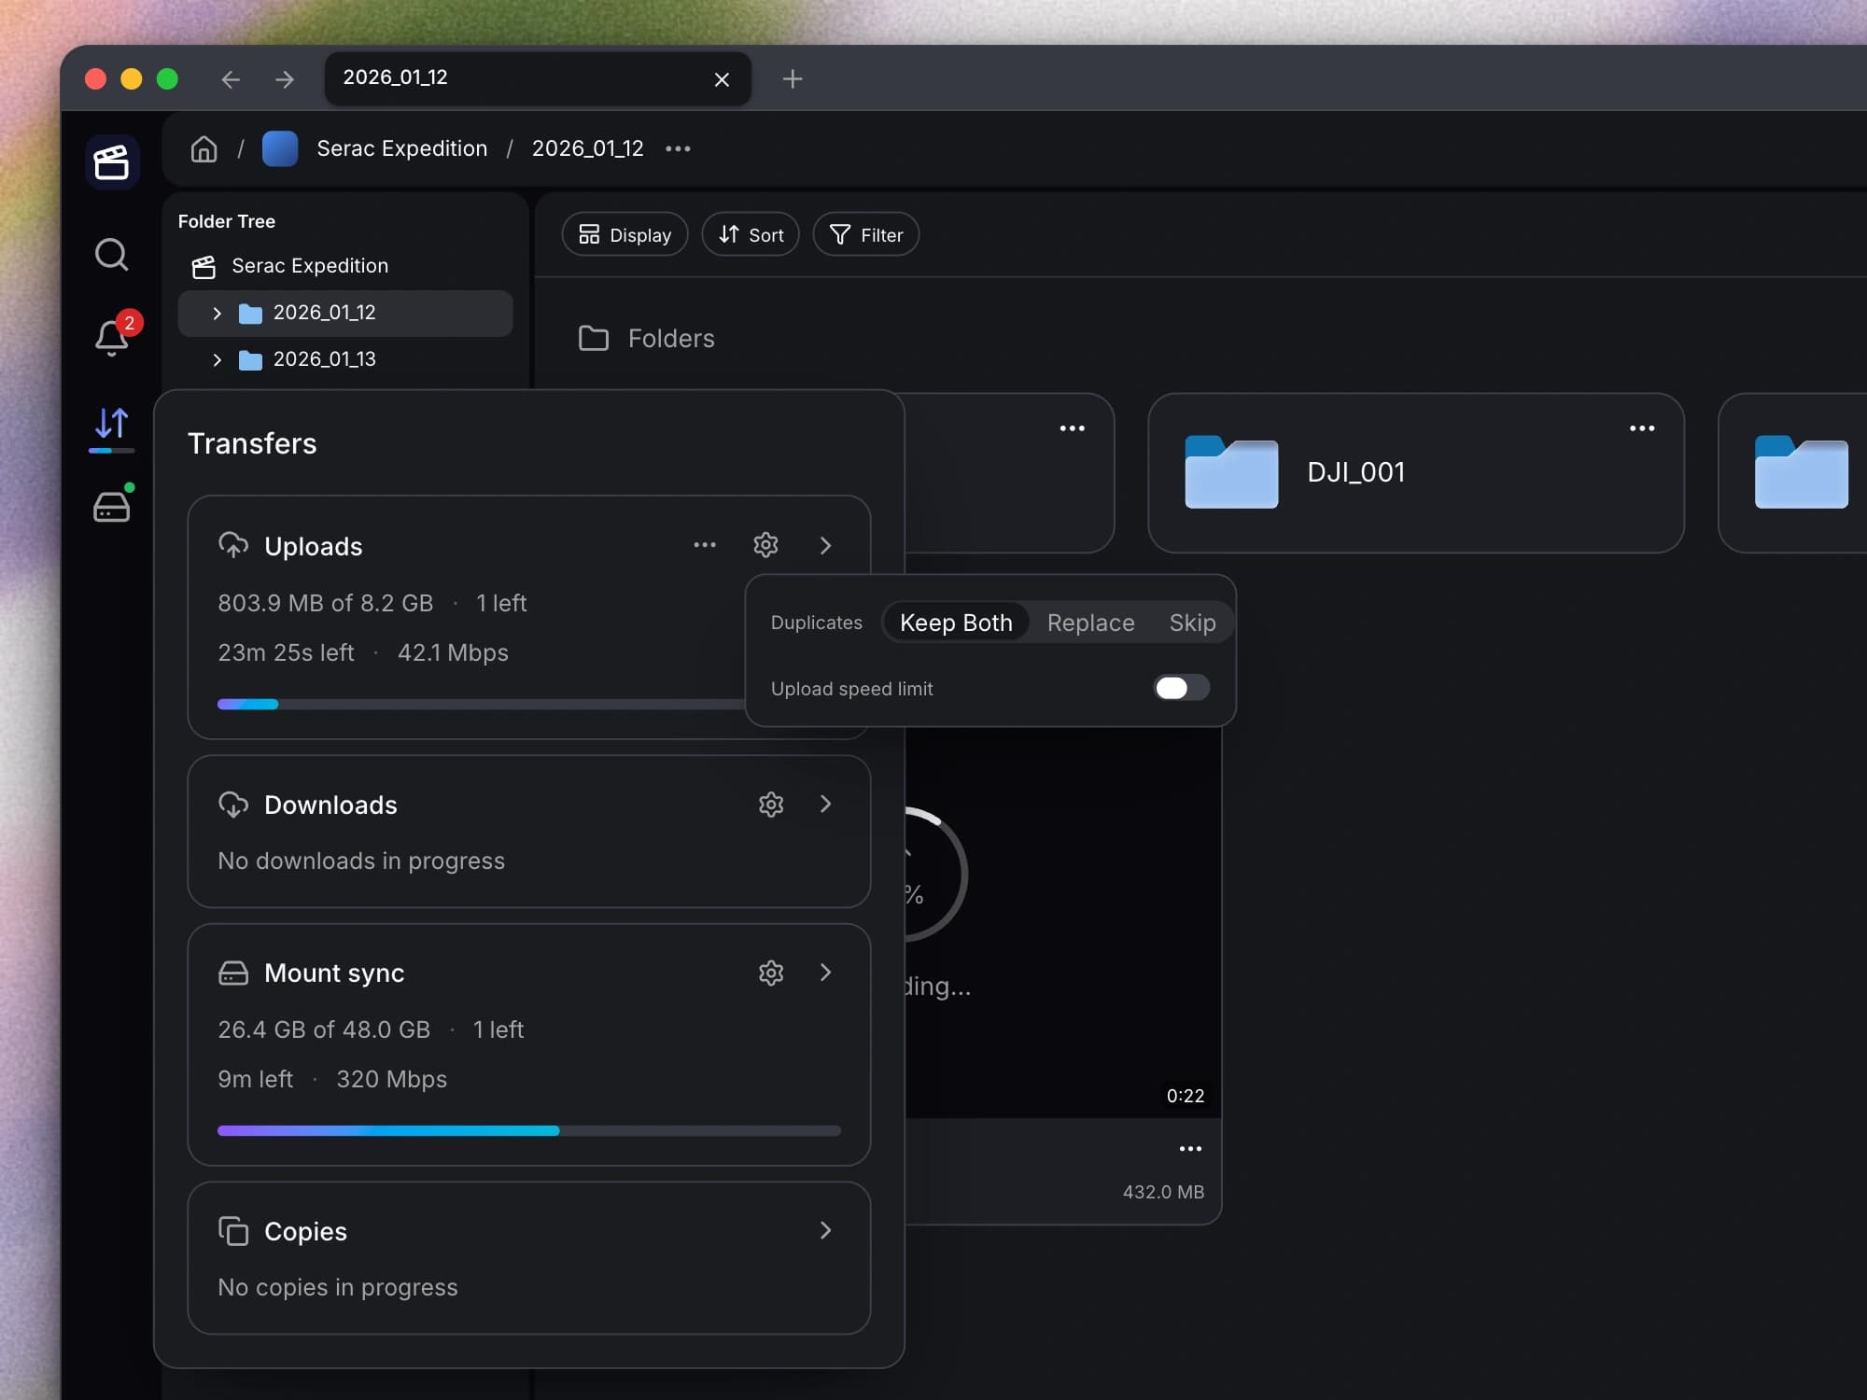
Task: Open the projects clapperboard icon in sidebar
Action: pyautogui.click(x=111, y=162)
